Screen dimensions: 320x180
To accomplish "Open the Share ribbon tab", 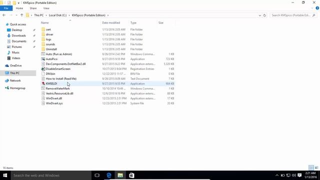I will 33,8.
